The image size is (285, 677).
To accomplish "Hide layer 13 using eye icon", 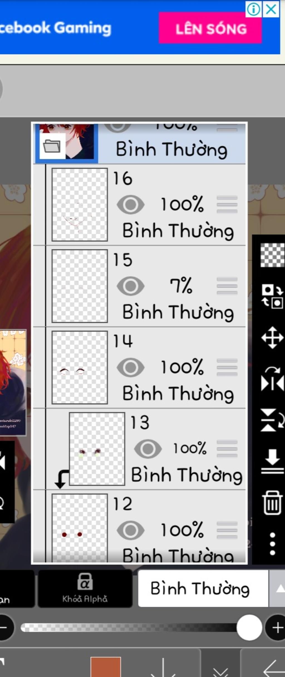I will 148,449.
